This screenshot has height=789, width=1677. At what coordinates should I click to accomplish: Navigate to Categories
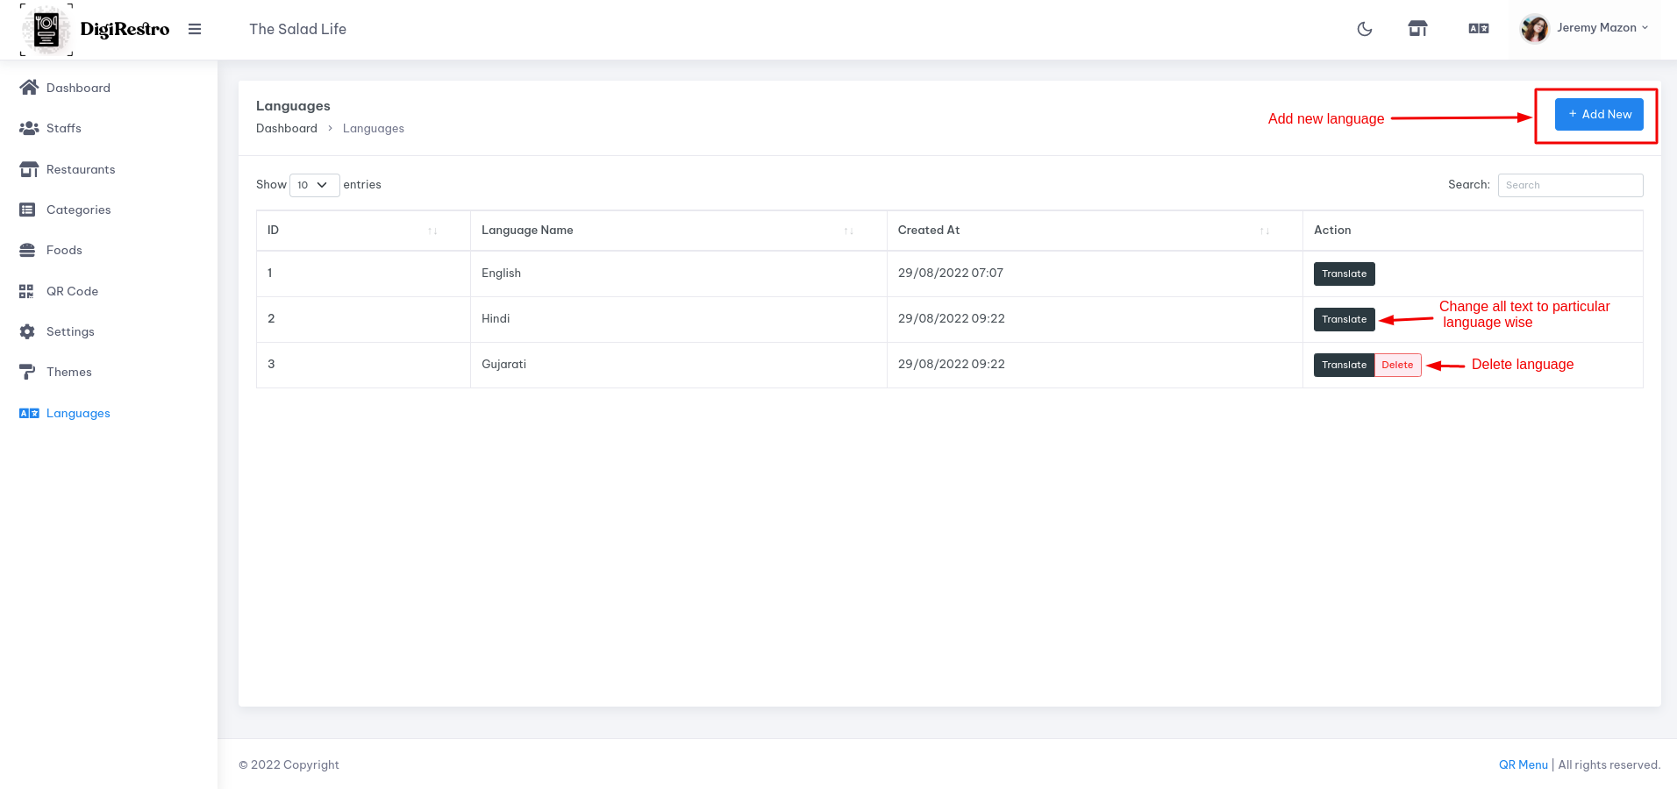(78, 210)
